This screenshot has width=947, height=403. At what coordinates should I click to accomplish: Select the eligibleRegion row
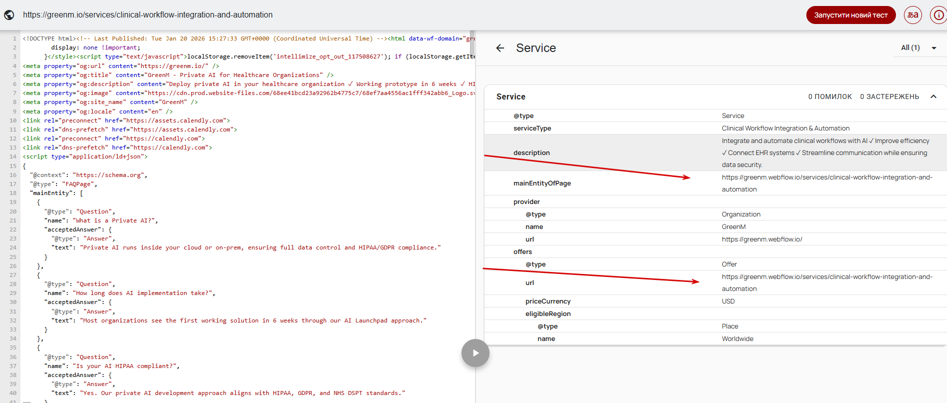click(548, 313)
